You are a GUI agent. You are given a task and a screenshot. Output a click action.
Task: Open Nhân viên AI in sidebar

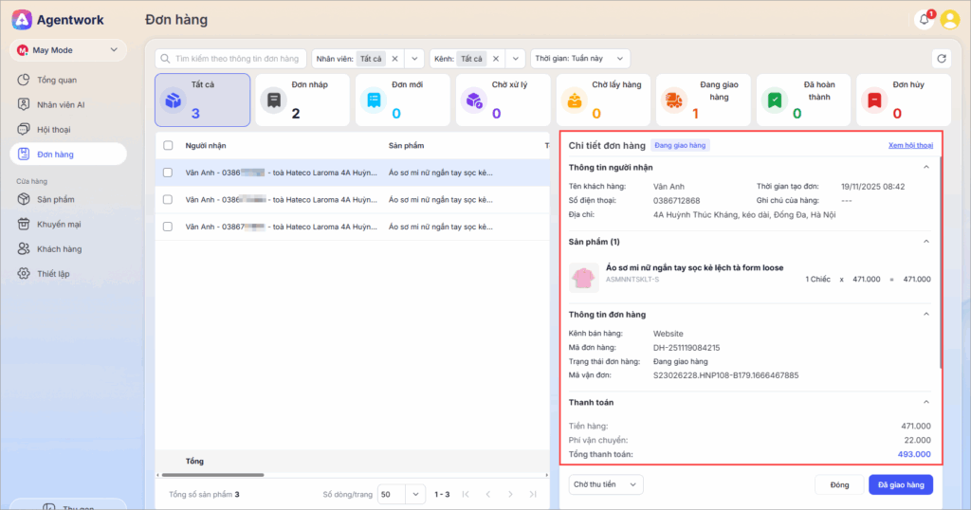pyautogui.click(x=61, y=104)
